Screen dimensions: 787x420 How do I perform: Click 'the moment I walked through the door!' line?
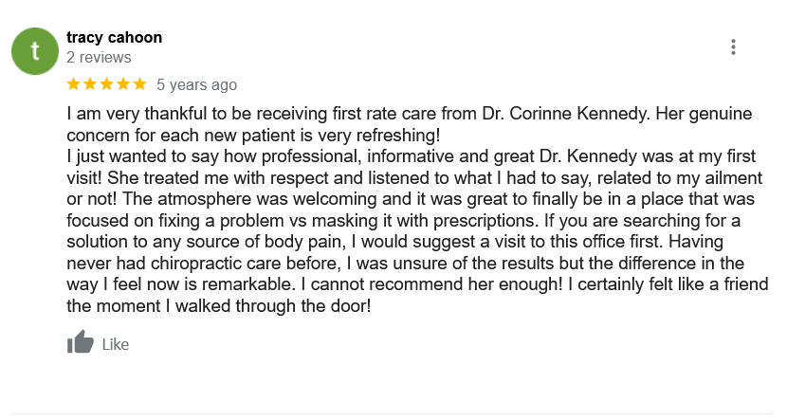coord(219,305)
